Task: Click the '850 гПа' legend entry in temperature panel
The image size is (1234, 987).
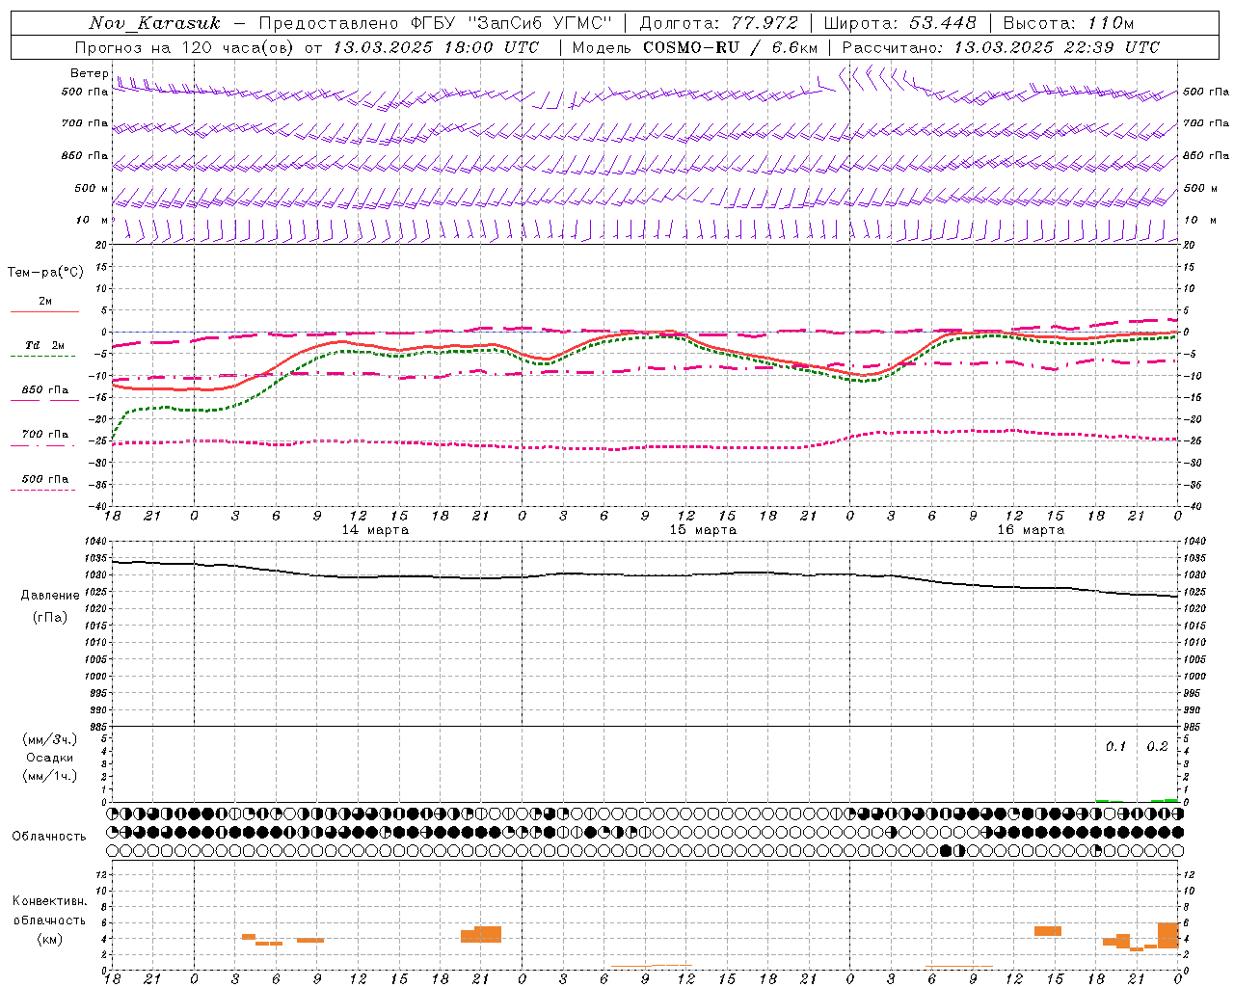Action: coord(45,390)
